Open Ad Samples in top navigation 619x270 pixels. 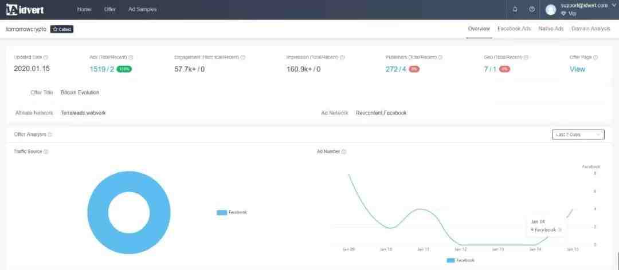coord(142,9)
